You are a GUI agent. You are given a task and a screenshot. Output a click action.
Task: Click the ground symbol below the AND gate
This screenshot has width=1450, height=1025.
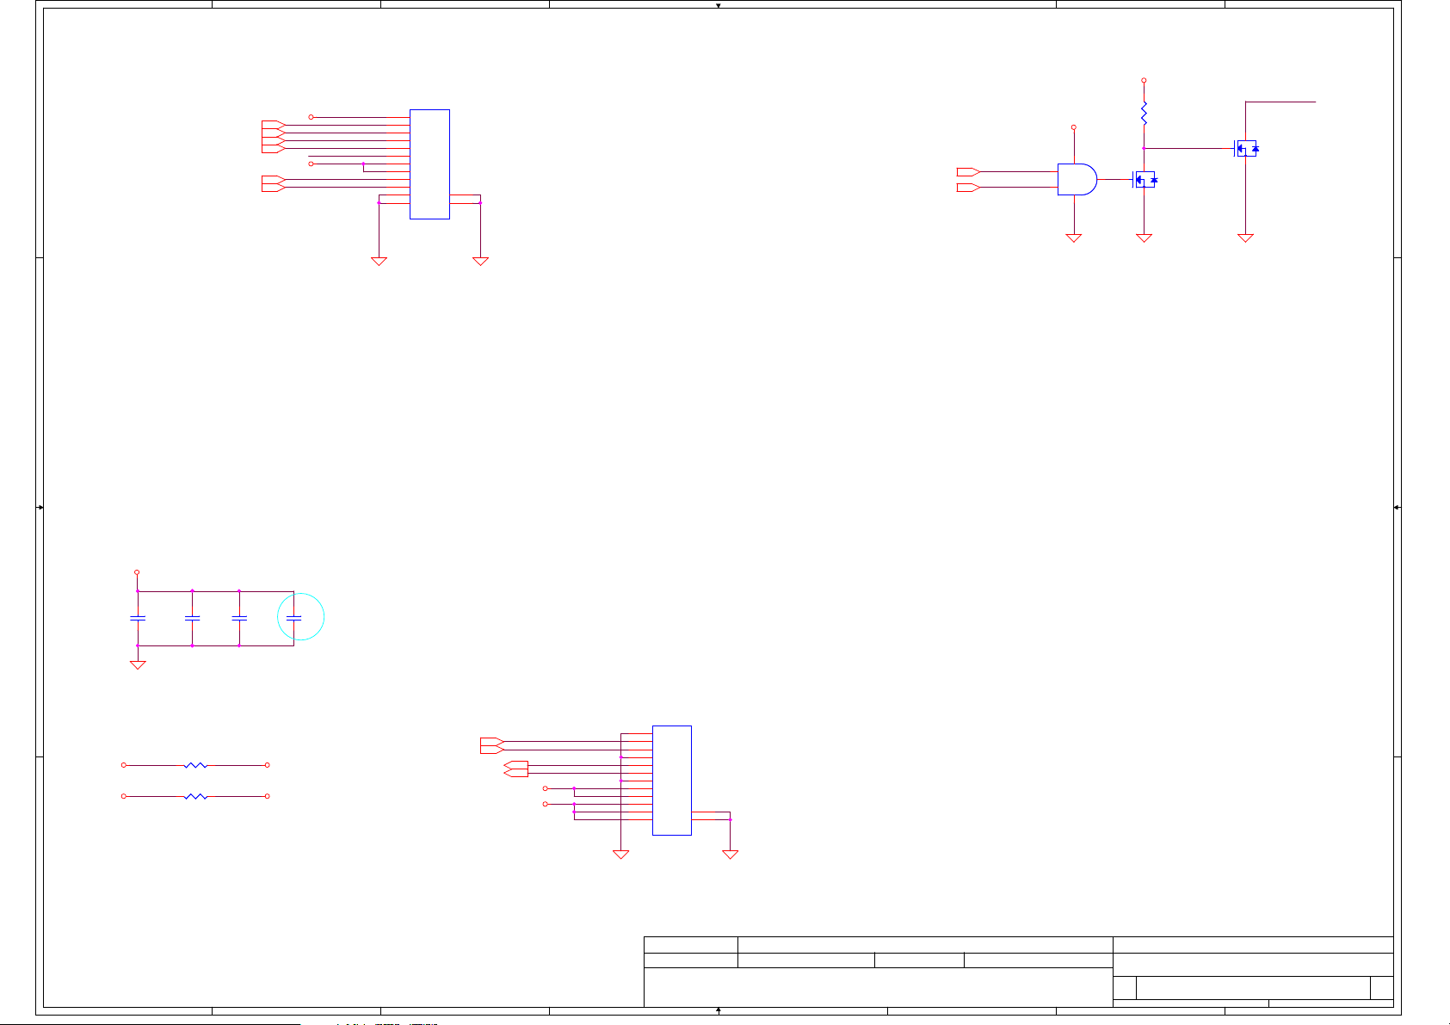click(1074, 238)
